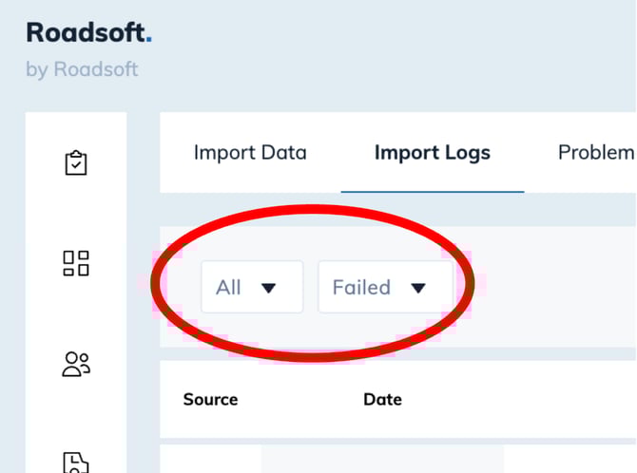Open the All filter dropdown

pyautogui.click(x=252, y=287)
